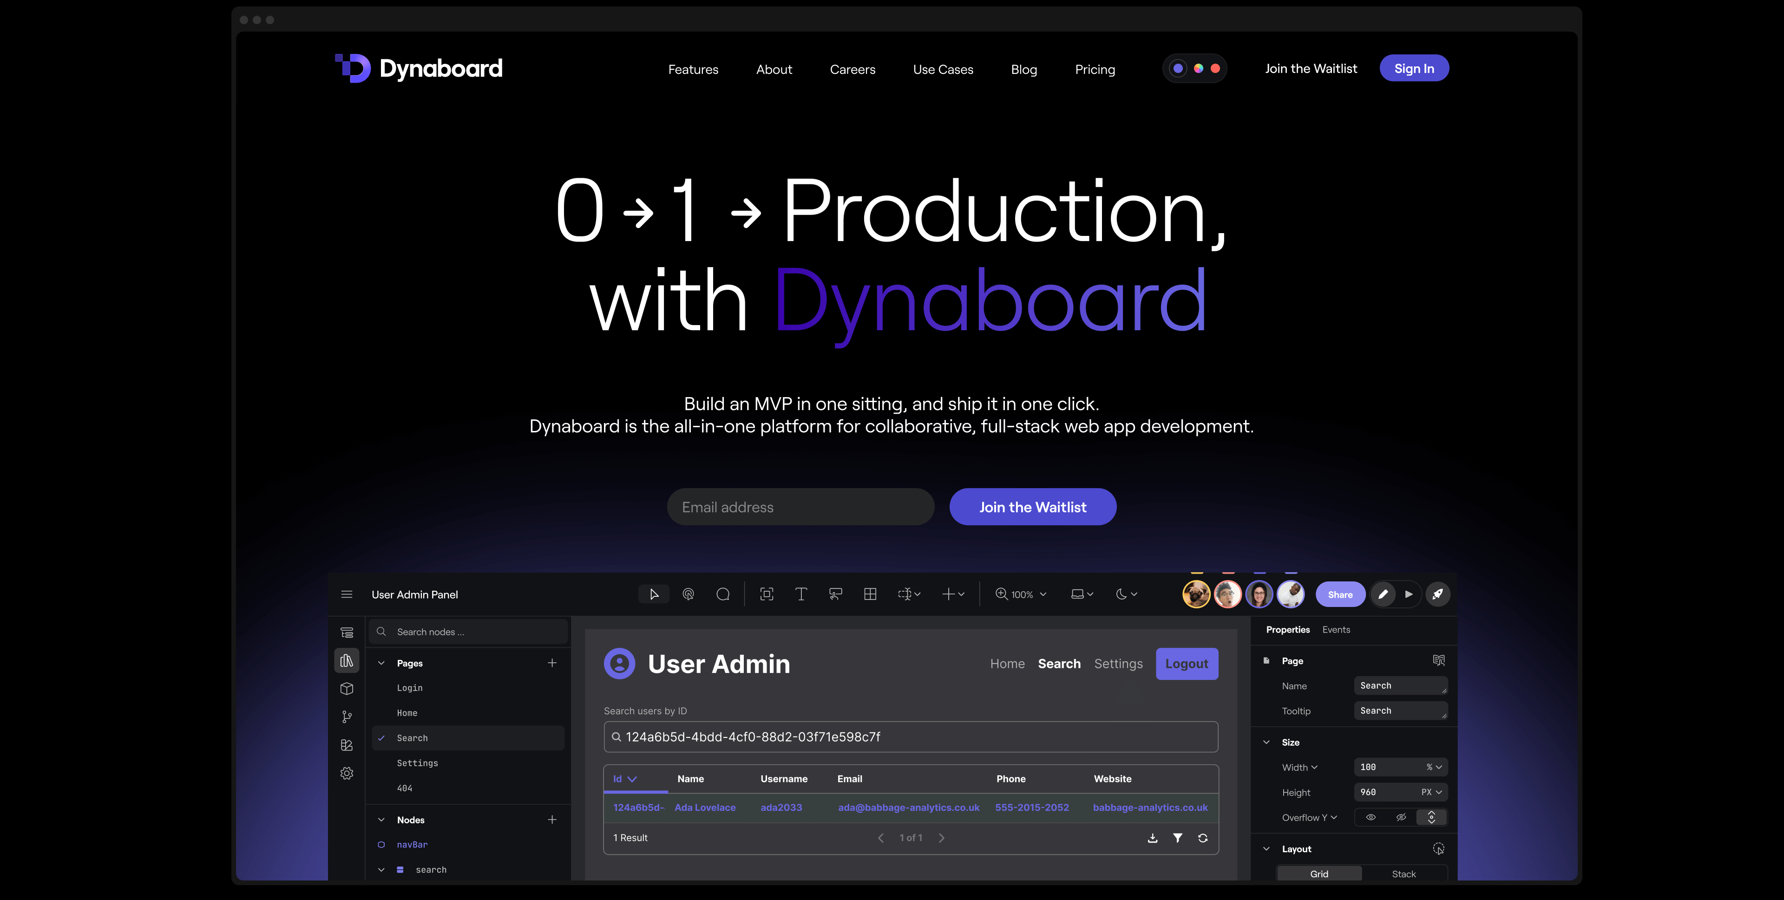This screenshot has width=1784, height=900.
Task: Collapse the Nodes section chevron
Action: pyautogui.click(x=381, y=820)
